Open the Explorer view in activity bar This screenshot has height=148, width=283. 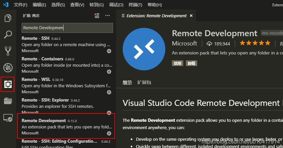coord(8,18)
